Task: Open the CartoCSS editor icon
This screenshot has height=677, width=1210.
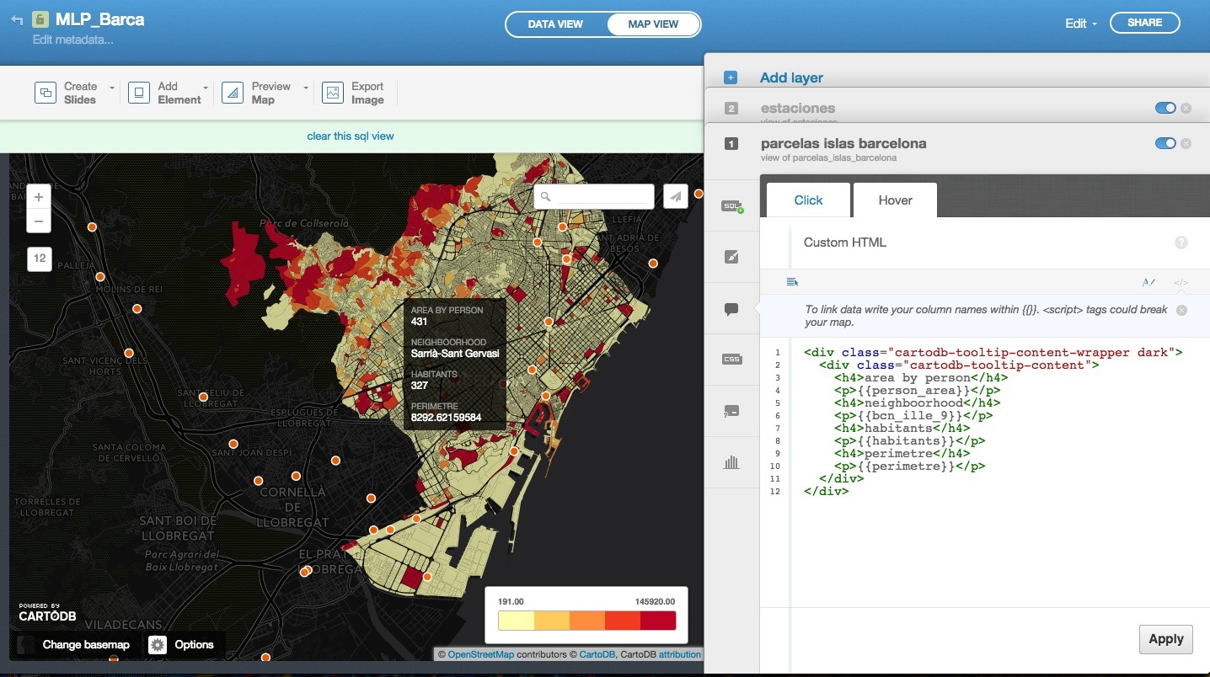Action: tap(731, 360)
